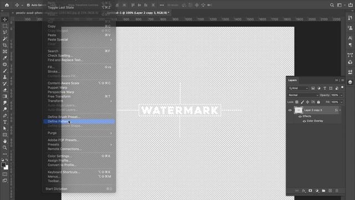The image size is (355, 200).
Task: Toggle the Auto-Select checkbox
Action: (x=28, y=5)
